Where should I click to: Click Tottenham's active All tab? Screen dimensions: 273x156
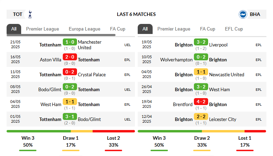14,29
